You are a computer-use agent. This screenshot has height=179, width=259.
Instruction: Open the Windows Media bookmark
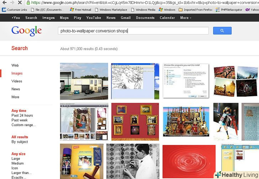tap(143, 10)
